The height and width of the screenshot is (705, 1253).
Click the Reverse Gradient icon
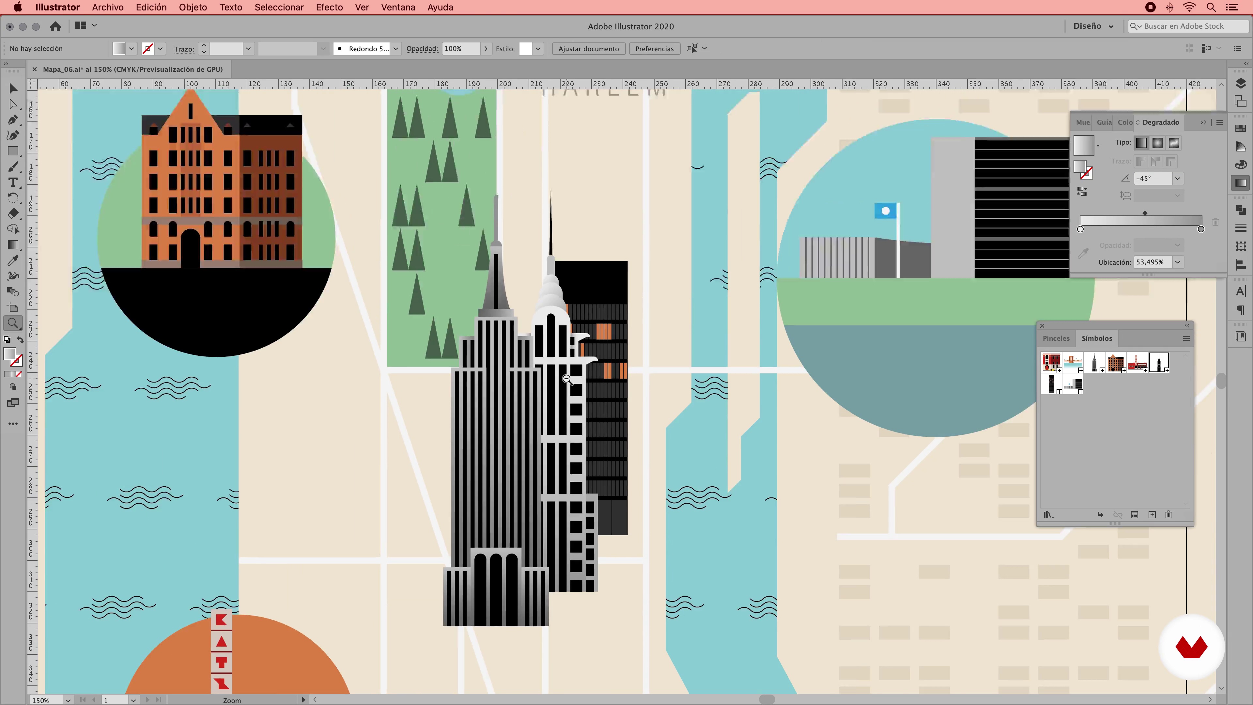[1082, 192]
